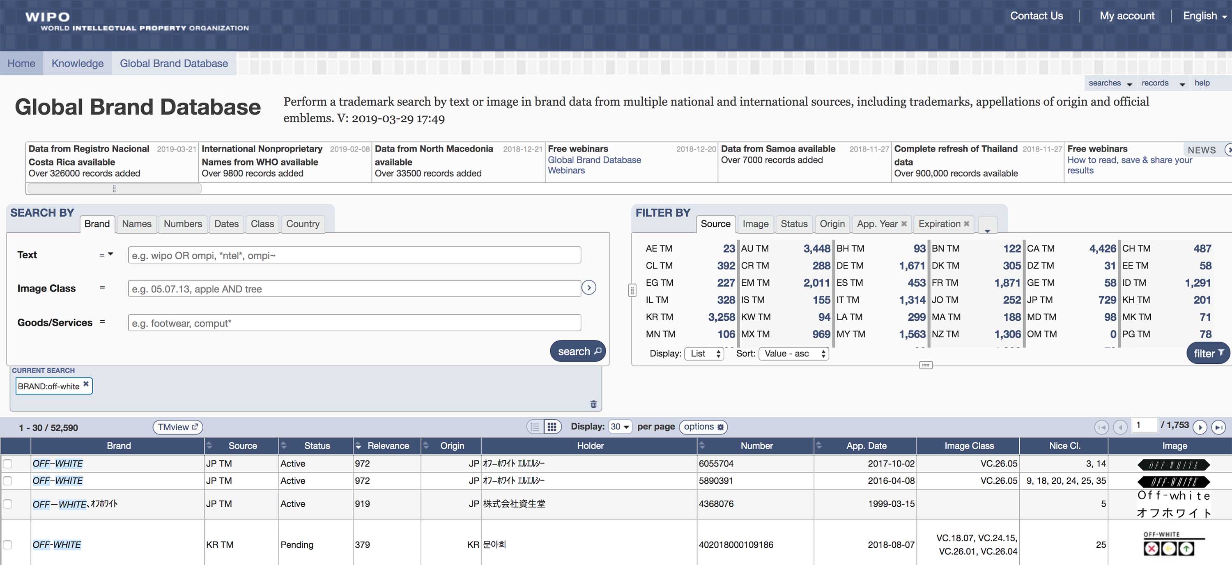1232x565 pixels.
Task: Select the Dates search tab
Action: click(x=226, y=224)
